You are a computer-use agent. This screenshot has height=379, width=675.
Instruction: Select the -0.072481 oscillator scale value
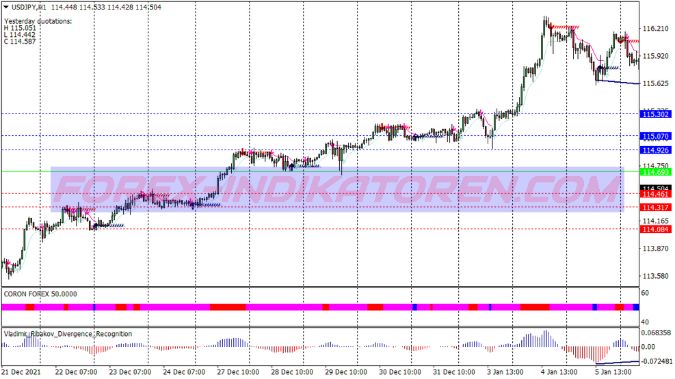point(656,361)
